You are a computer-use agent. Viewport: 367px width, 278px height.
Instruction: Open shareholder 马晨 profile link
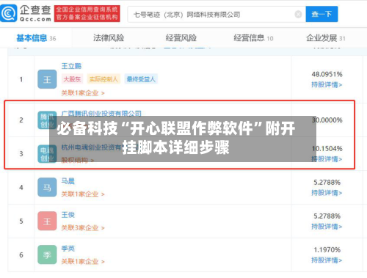pyautogui.click(x=68, y=181)
